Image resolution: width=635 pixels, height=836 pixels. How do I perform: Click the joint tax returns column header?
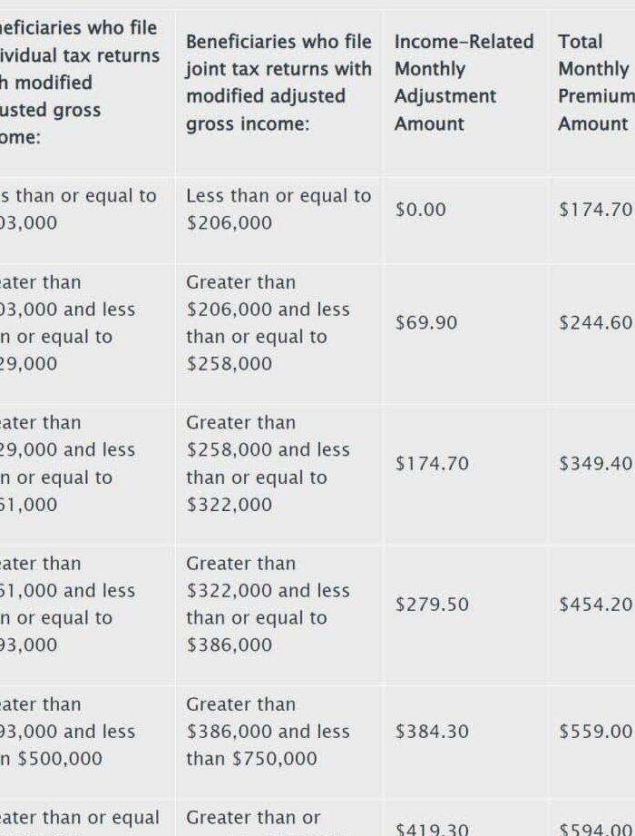pos(278,83)
